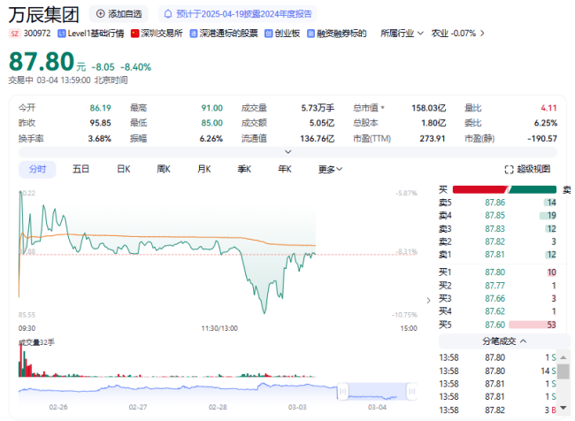Viewport: 575px width, 421px height.
Task: Click the Level1基础行情 L1 icon
Action: (x=62, y=34)
